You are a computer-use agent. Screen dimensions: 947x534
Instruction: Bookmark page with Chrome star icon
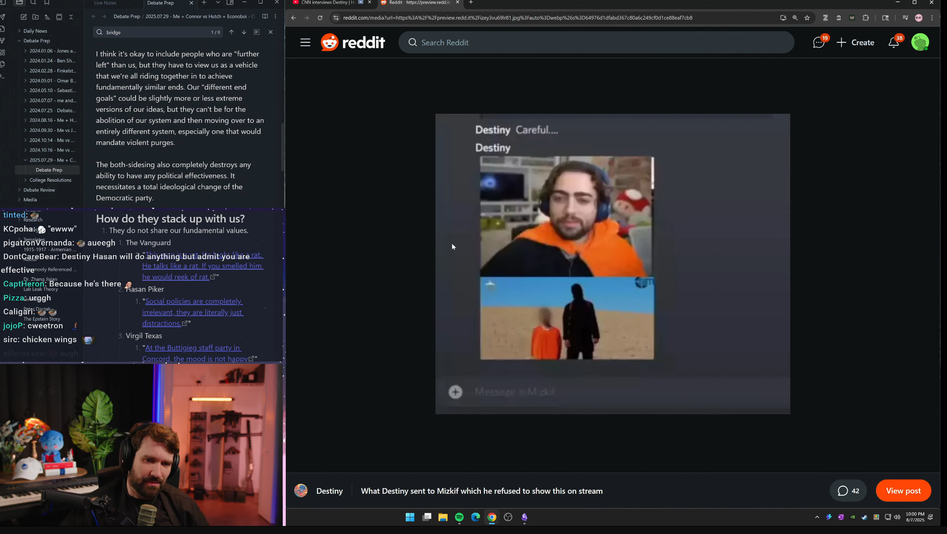click(x=807, y=18)
